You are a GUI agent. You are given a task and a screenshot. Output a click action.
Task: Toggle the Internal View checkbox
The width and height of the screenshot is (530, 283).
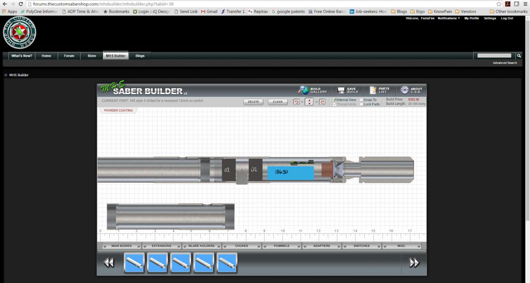point(335,100)
